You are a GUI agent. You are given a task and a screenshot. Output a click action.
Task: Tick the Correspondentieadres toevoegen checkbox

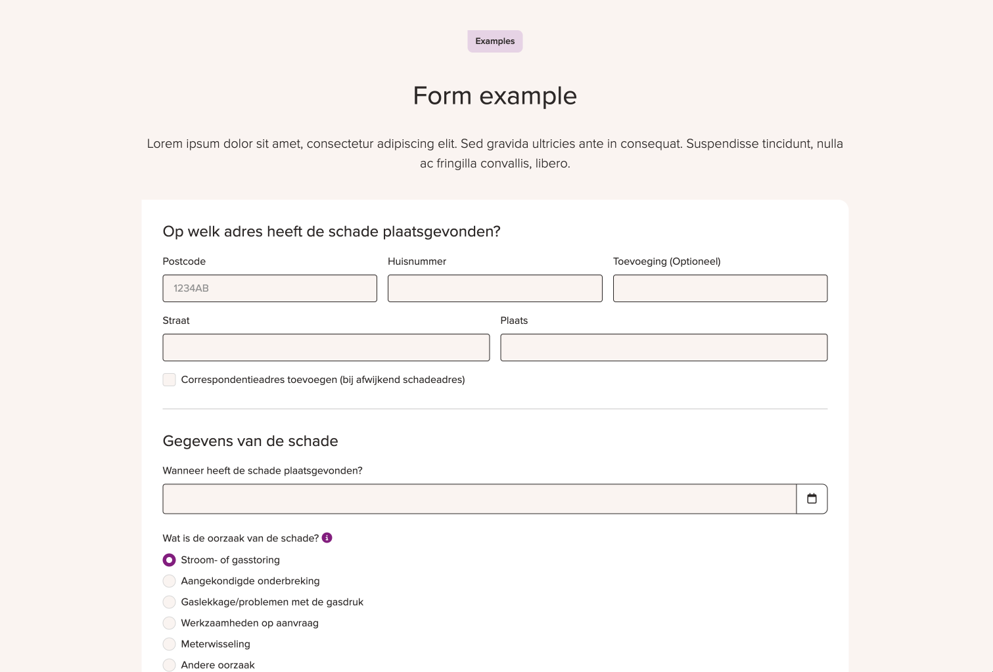point(169,380)
